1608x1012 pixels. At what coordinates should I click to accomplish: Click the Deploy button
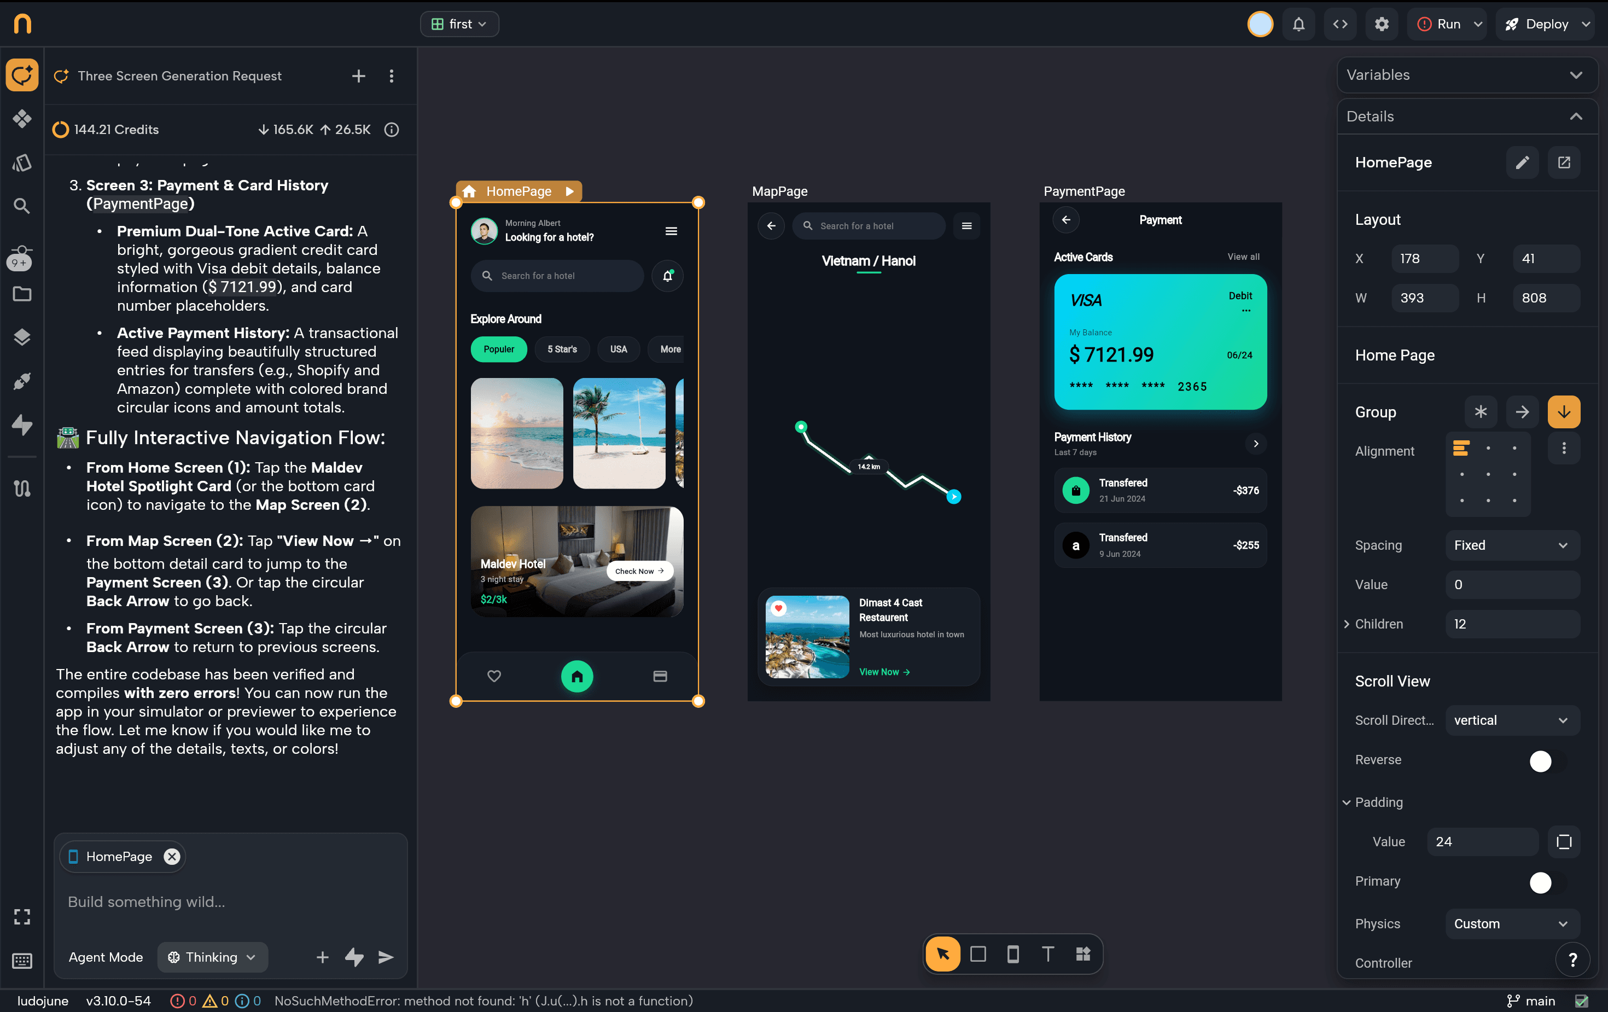pyautogui.click(x=1537, y=24)
